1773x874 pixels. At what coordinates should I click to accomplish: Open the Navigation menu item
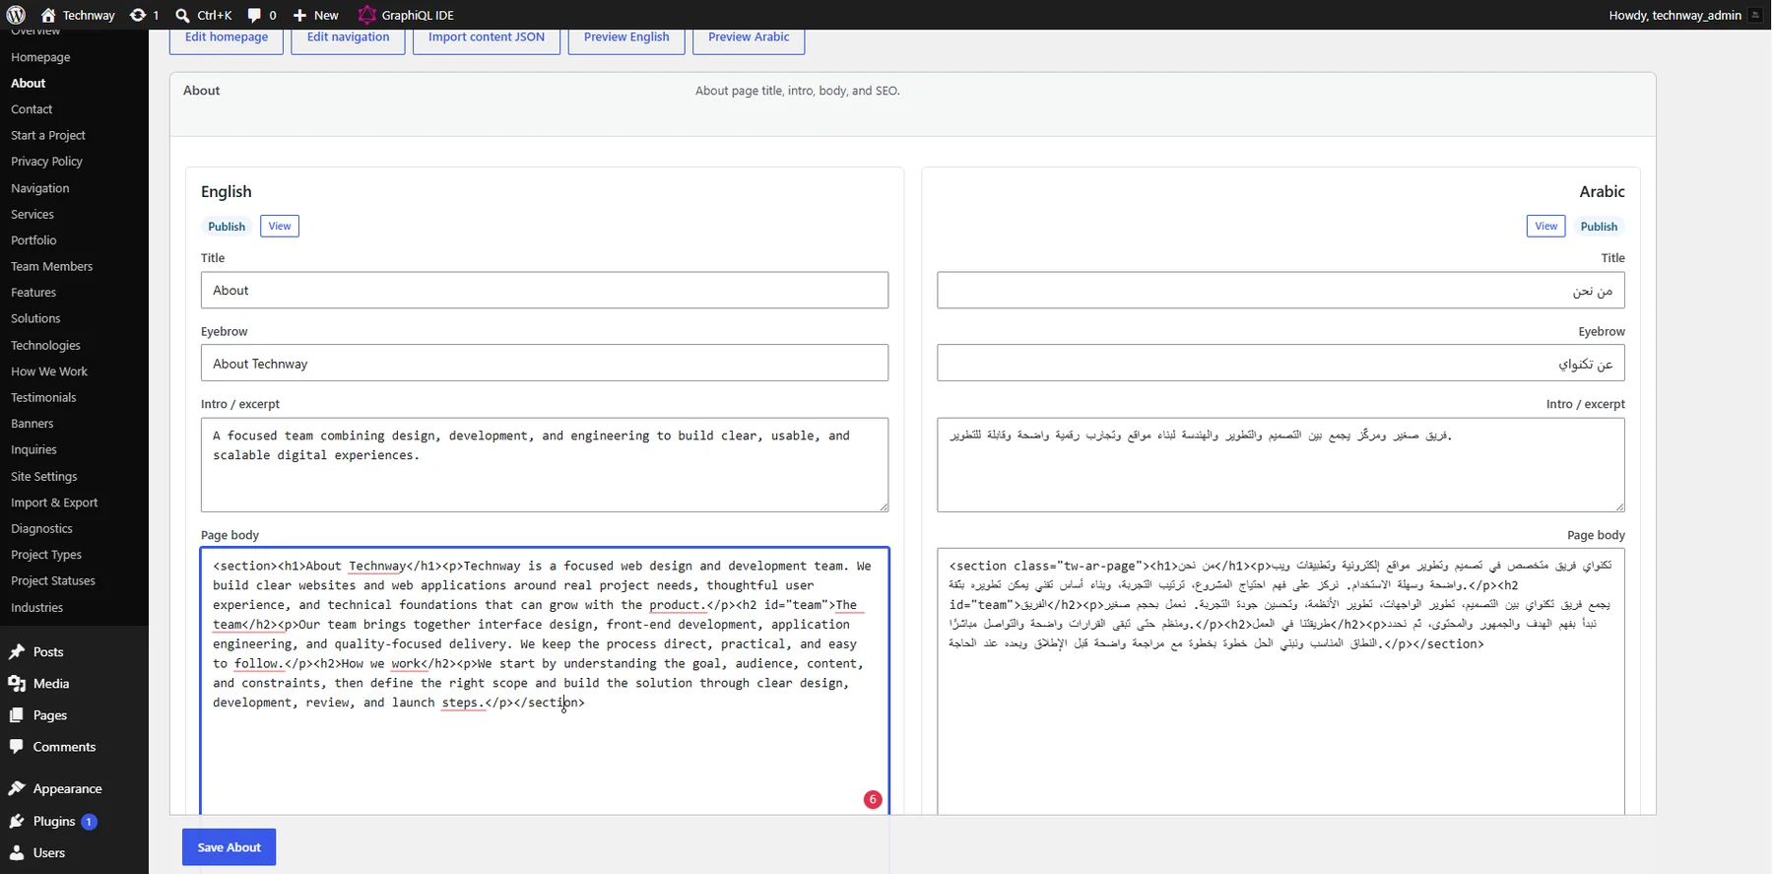pos(40,188)
